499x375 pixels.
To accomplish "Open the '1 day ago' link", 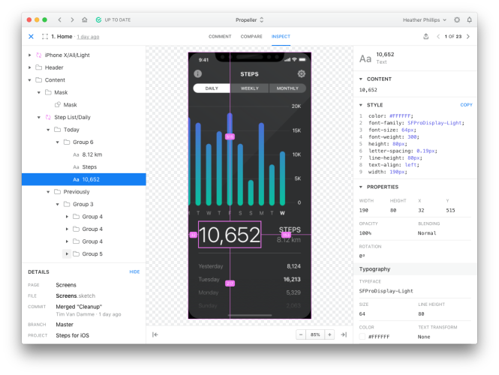I will (88, 37).
